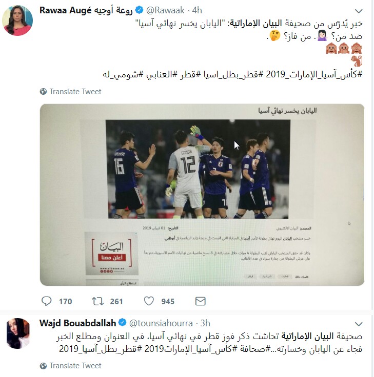This screenshot has width=374, height=377.
Task: Open Wajd Bouabdallah's profile picture
Action: coord(18,333)
